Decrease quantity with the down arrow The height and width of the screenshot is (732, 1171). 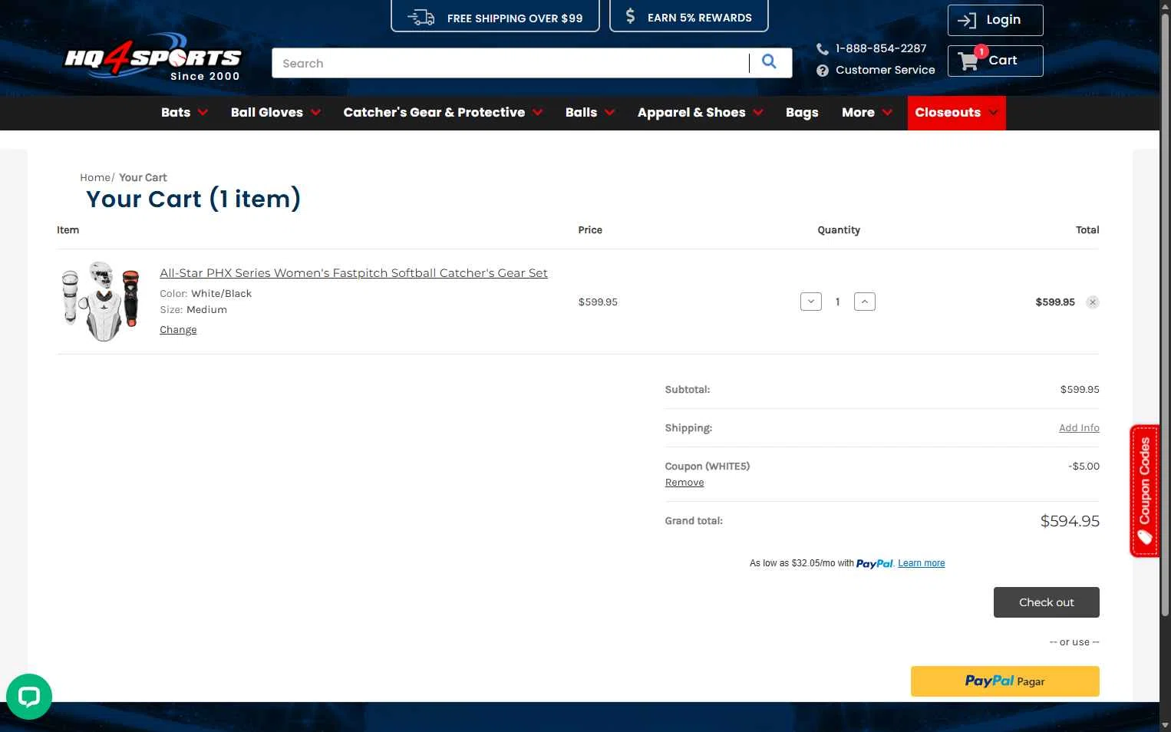(811, 302)
